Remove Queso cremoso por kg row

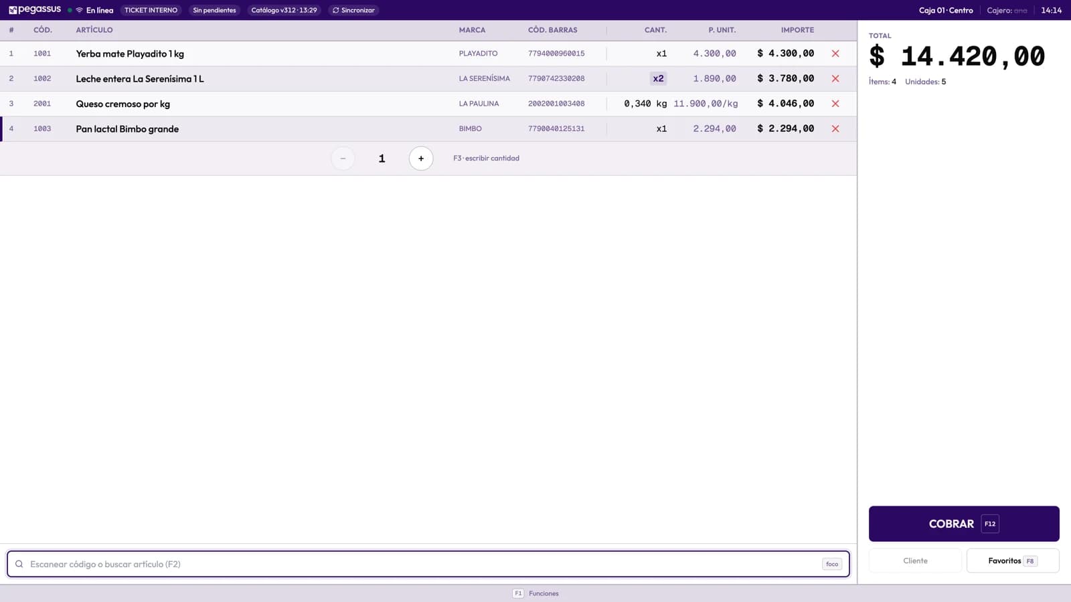point(835,104)
